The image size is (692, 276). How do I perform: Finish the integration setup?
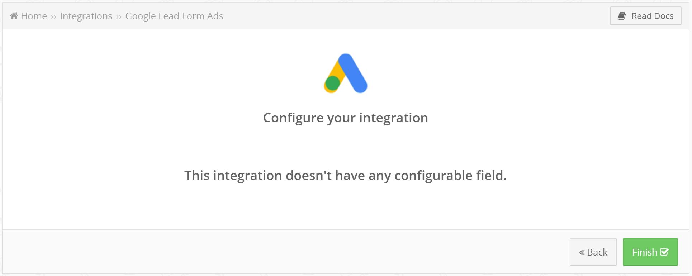650,252
